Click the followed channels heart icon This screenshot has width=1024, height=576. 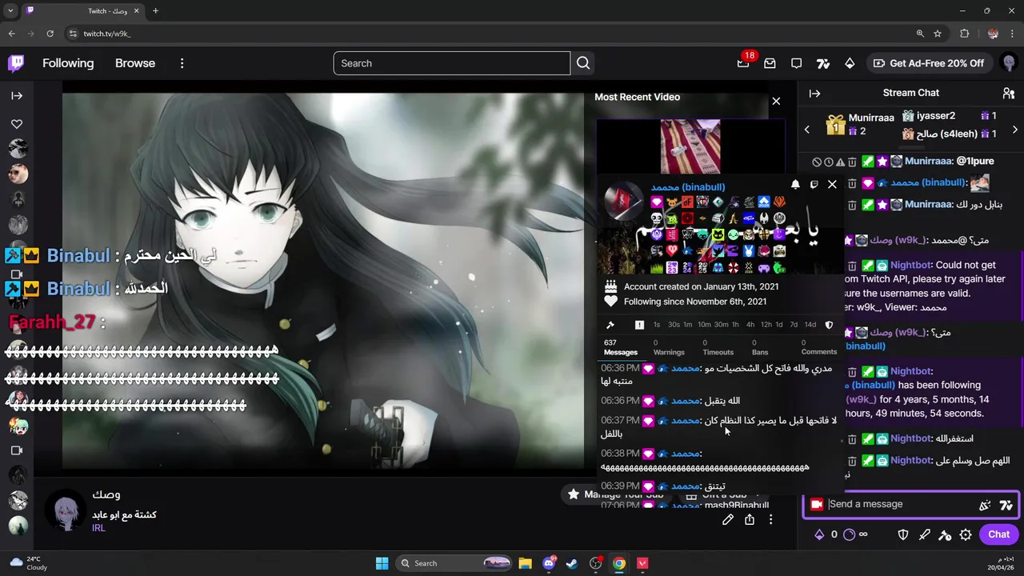click(x=17, y=124)
